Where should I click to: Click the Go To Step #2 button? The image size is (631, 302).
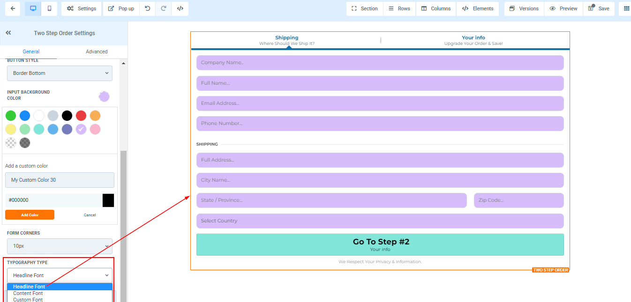point(380,244)
